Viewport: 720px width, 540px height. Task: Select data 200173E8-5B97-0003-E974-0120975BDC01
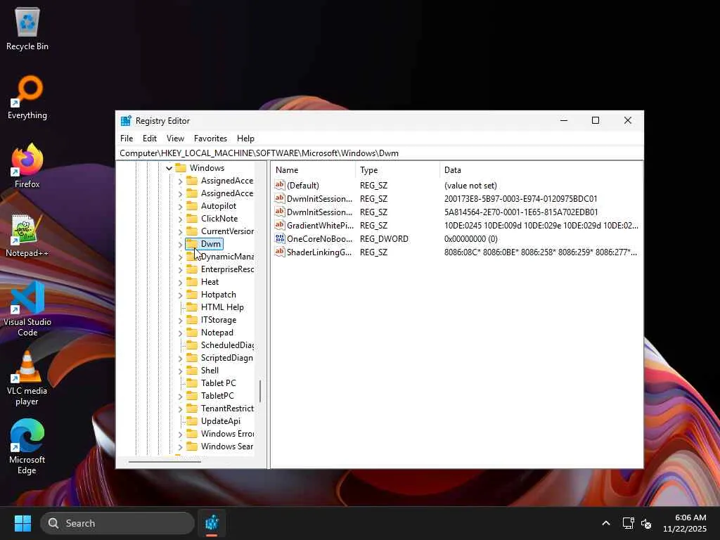(521, 199)
